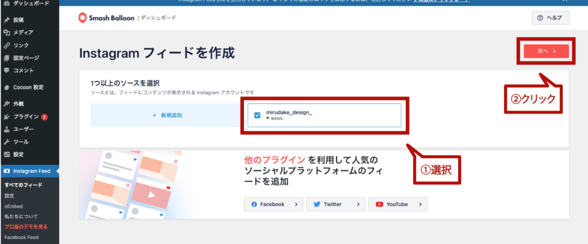Viewport: 588px width, 244px height.
Task: Click the pages icon beside 固定ページ
Action: click(x=6, y=58)
